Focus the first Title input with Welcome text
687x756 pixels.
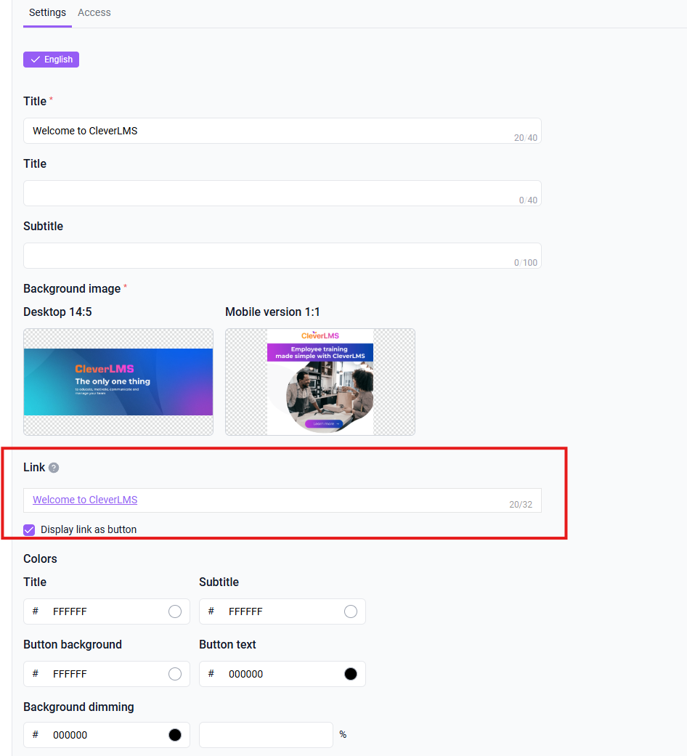tap(282, 131)
